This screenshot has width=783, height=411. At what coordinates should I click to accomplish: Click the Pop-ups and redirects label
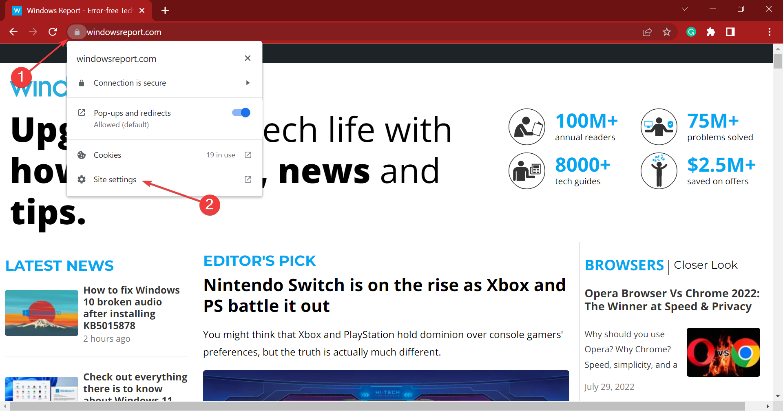point(132,113)
